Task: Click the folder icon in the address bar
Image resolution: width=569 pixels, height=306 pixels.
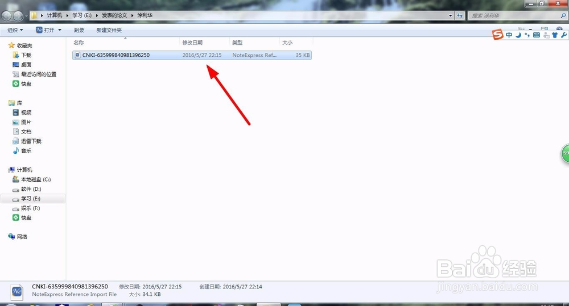Action: (x=34, y=15)
